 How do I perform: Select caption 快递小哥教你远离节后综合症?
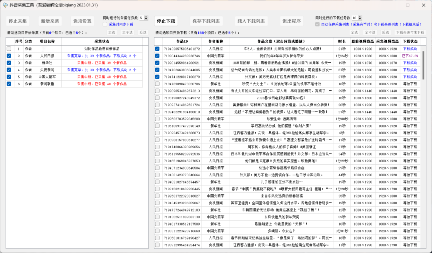(x=282, y=168)
